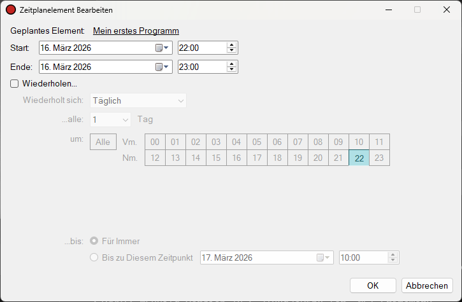Toggle hour 13 in the Nm. row
This screenshot has height=302, width=462.
pos(175,158)
